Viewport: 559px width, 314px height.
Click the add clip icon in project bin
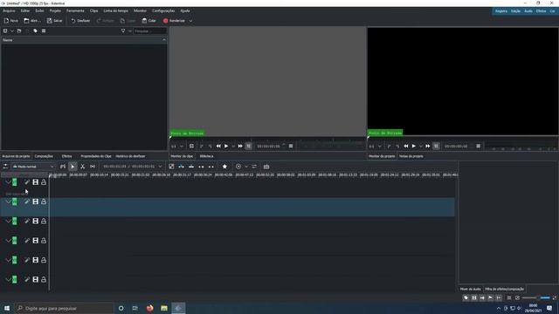pyautogui.click(x=5, y=31)
